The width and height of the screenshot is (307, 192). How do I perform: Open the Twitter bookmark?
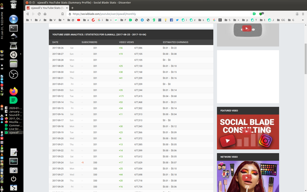177,20
